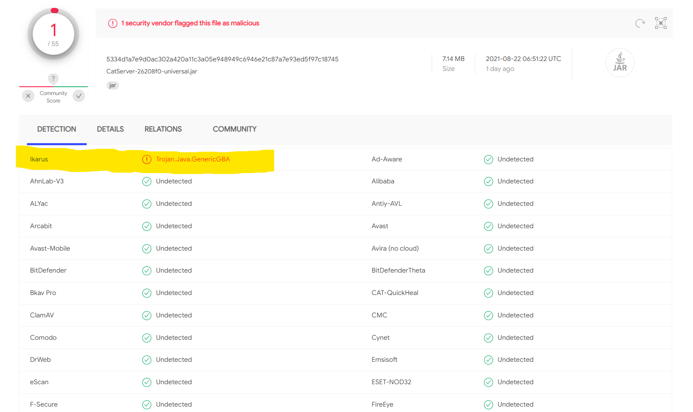
Task: Click the question mark above Community Score
Action: coord(53,79)
